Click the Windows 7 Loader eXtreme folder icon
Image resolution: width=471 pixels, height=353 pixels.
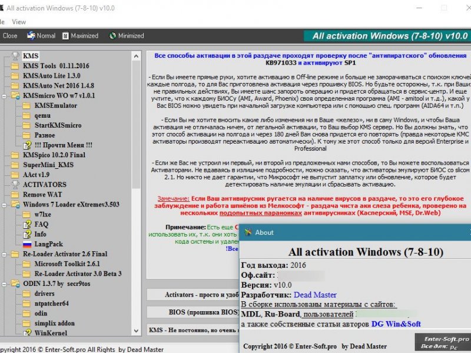(15, 205)
